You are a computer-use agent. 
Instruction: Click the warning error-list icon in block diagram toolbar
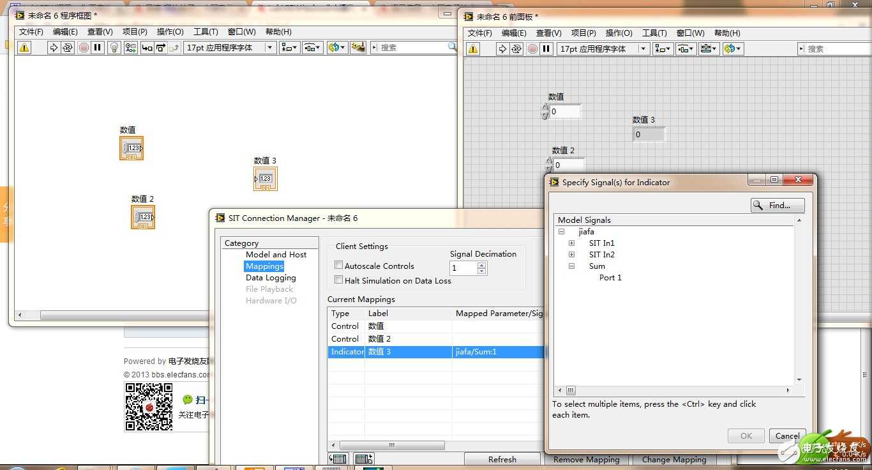pos(24,47)
